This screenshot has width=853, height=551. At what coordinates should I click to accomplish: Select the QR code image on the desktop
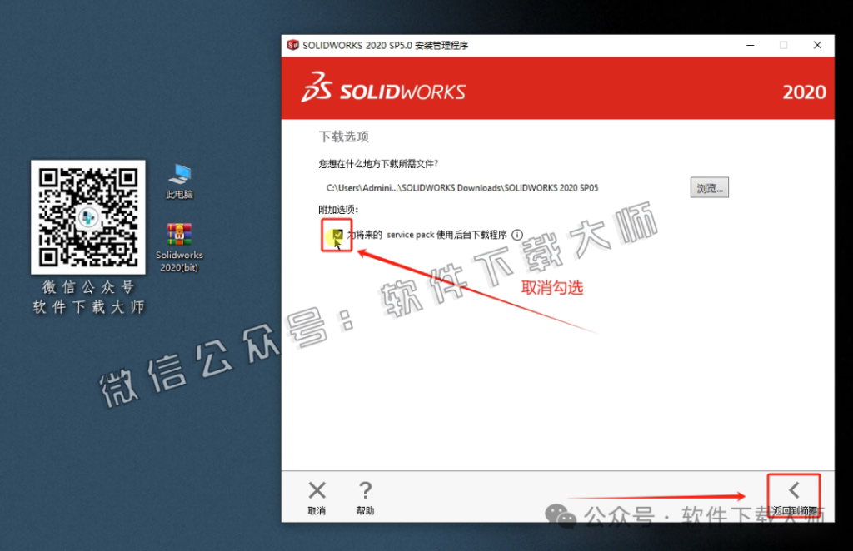point(87,218)
